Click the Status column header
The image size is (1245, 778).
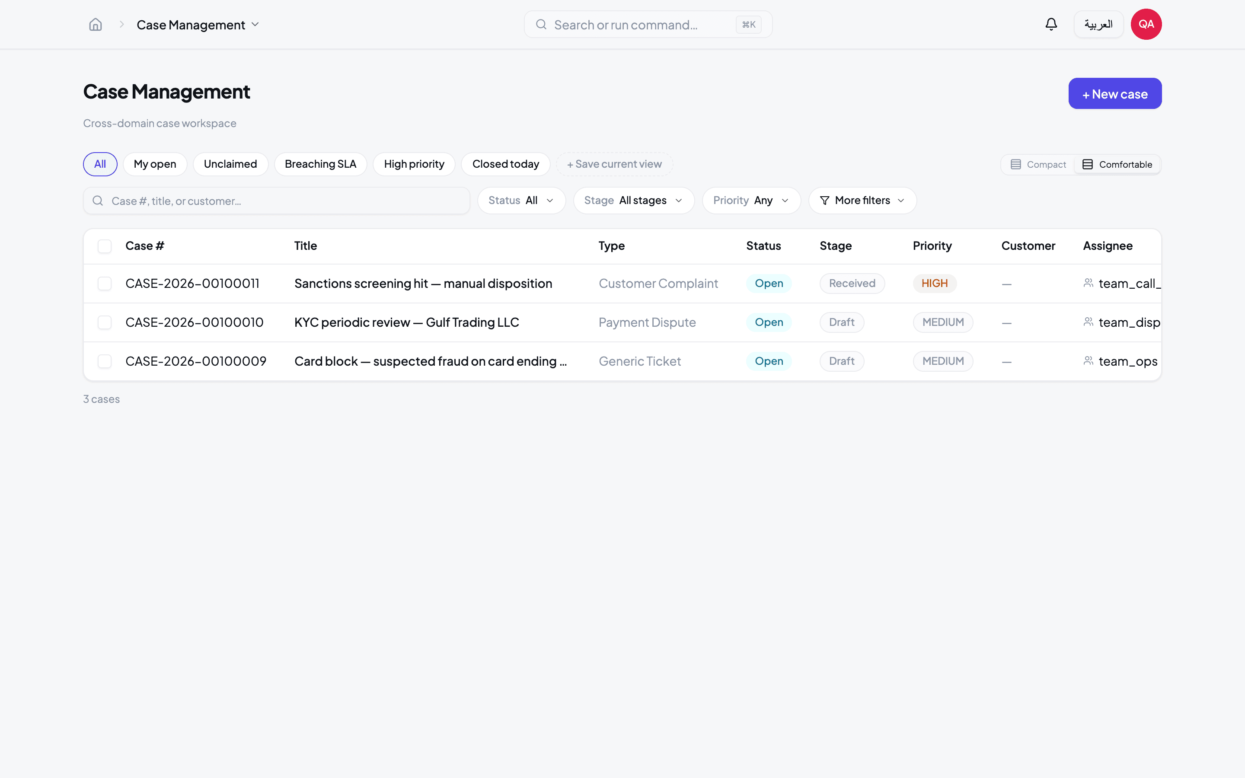pyautogui.click(x=763, y=246)
